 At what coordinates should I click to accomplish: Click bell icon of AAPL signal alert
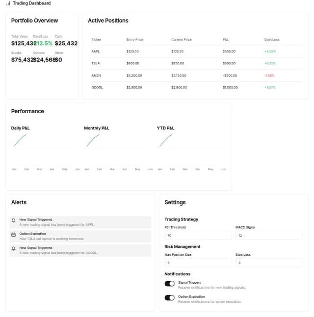(x=13, y=220)
